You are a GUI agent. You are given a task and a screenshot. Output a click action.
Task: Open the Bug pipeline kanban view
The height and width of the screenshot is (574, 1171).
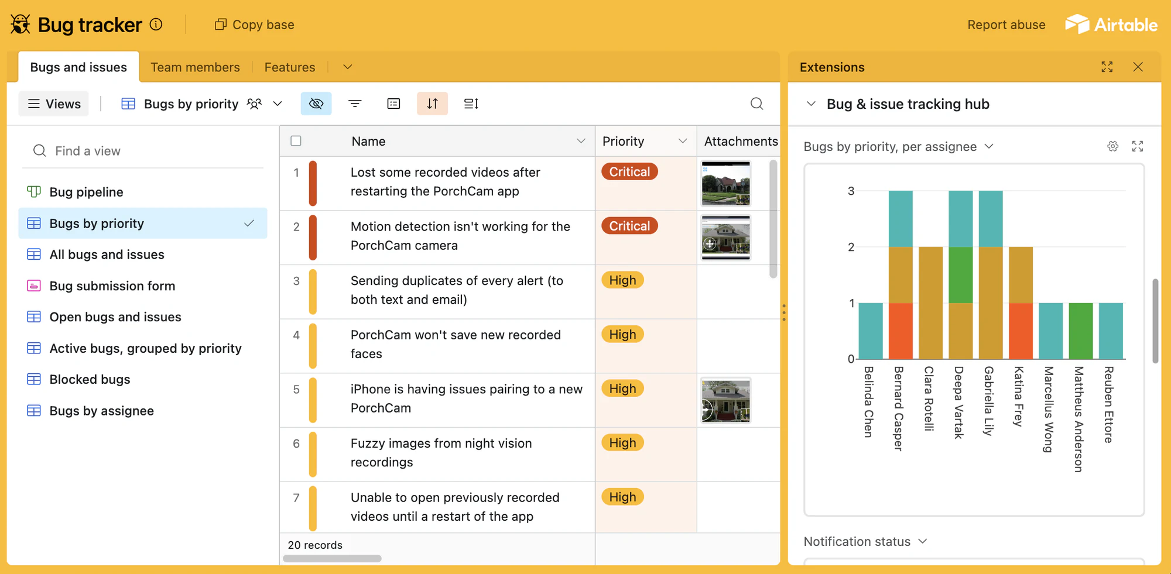tap(143, 192)
